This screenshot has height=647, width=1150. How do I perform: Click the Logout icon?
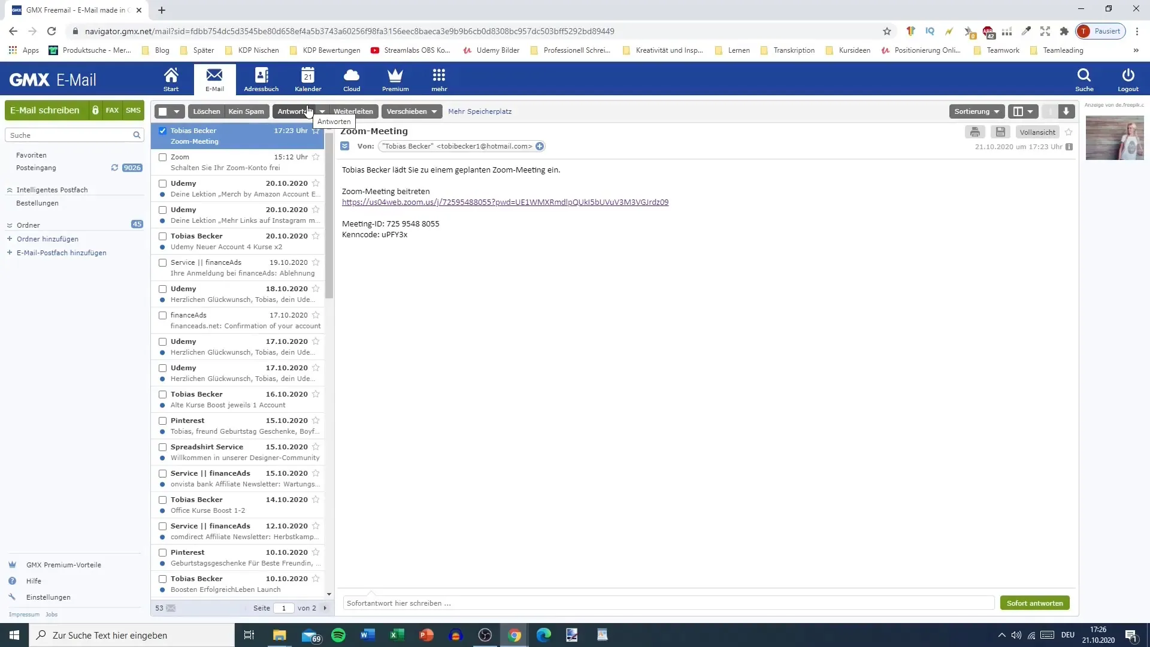click(x=1128, y=79)
